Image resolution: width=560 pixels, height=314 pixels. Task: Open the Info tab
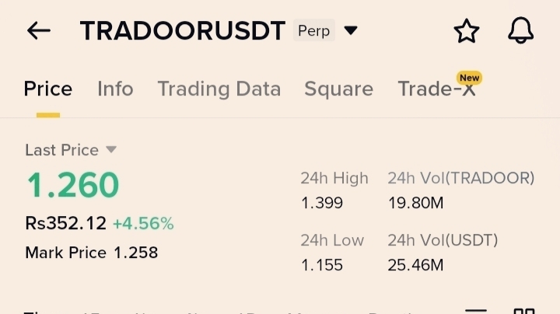pos(115,89)
